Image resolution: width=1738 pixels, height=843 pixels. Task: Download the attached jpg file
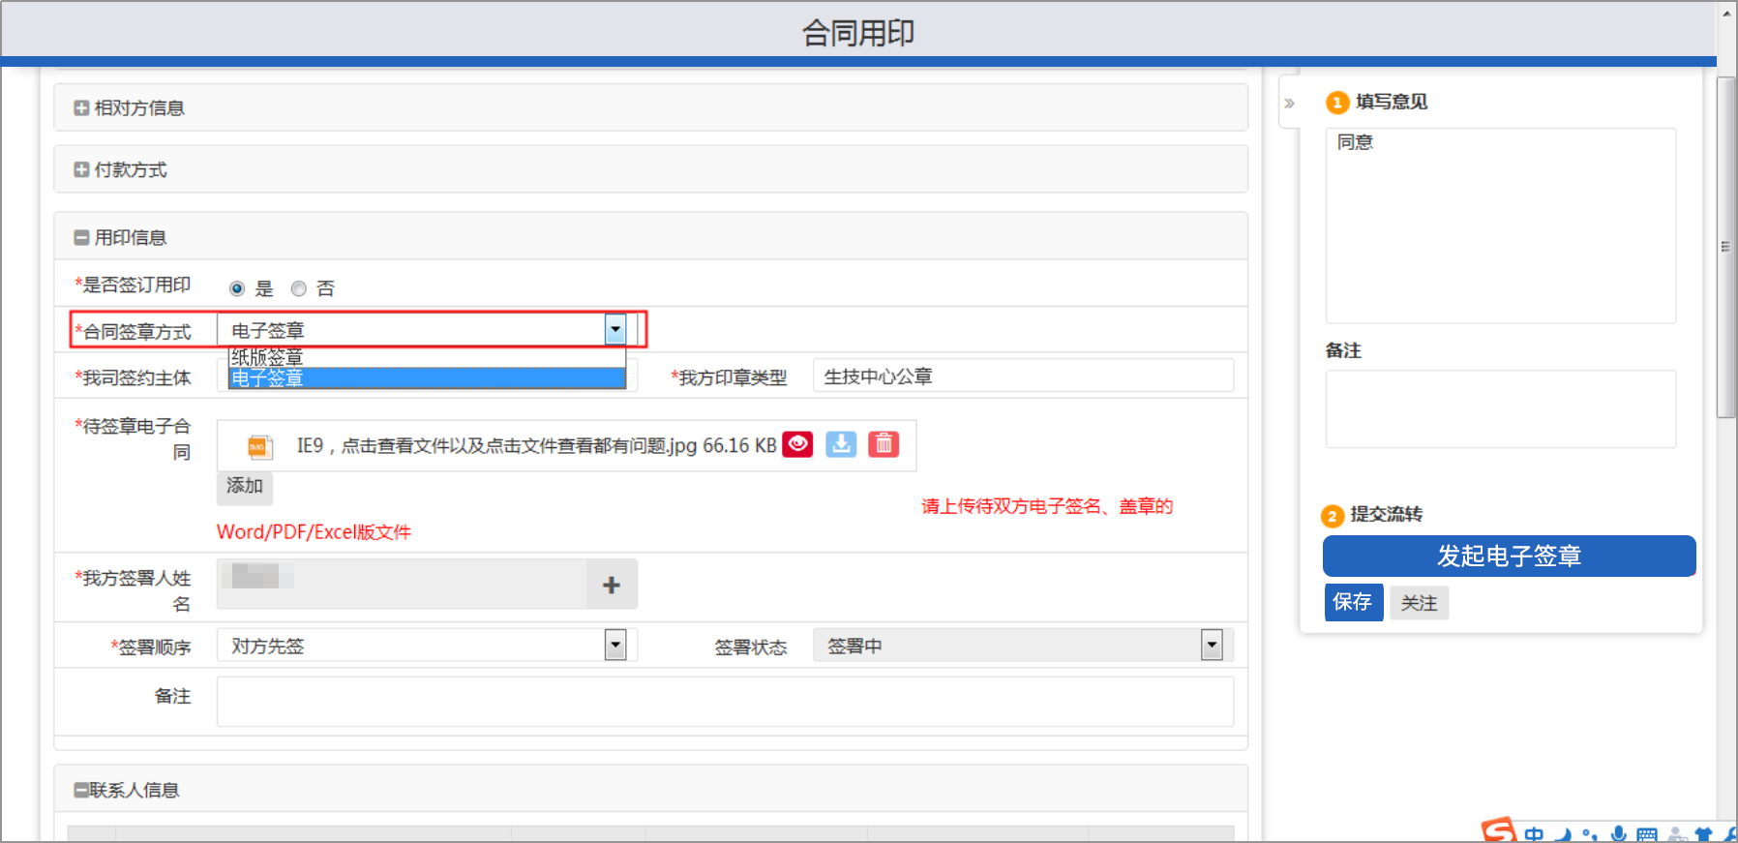click(x=841, y=444)
